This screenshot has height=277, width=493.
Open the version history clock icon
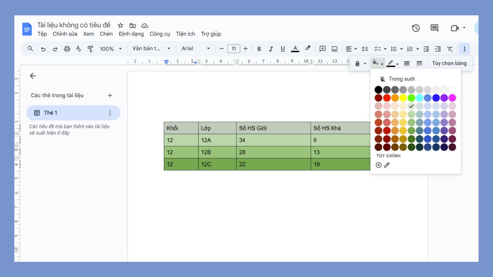click(x=416, y=28)
